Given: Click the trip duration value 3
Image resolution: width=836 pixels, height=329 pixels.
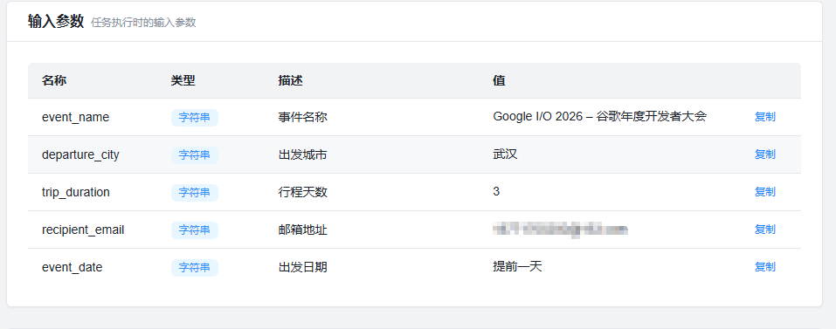Looking at the screenshot, I should 496,192.
